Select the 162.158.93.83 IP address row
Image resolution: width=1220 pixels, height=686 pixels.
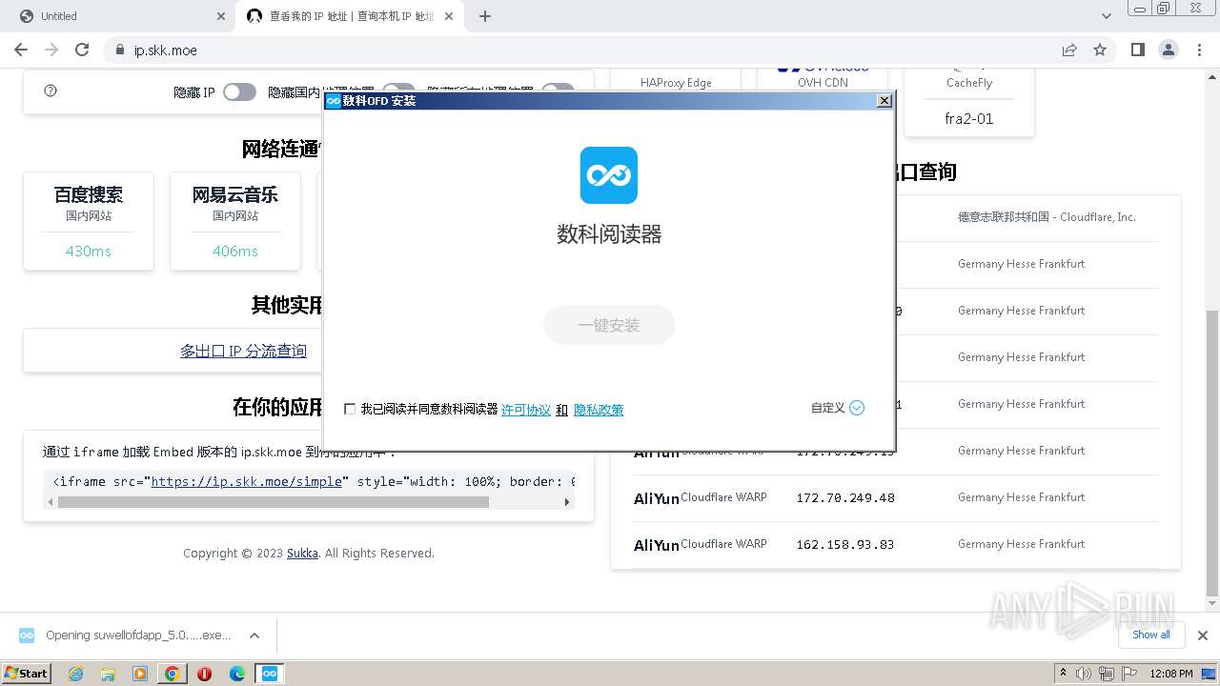(x=896, y=544)
